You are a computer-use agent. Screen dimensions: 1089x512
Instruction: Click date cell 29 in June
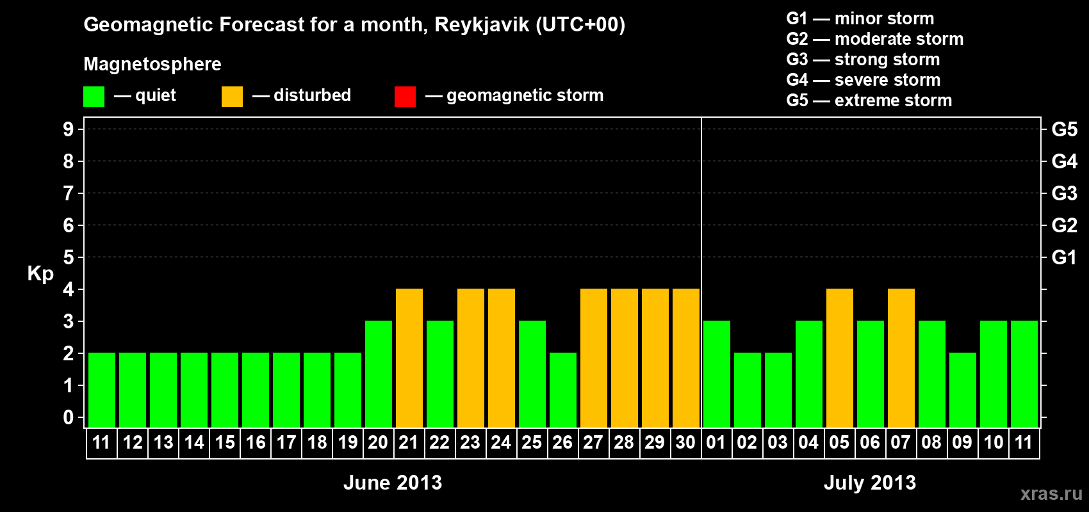coord(655,443)
